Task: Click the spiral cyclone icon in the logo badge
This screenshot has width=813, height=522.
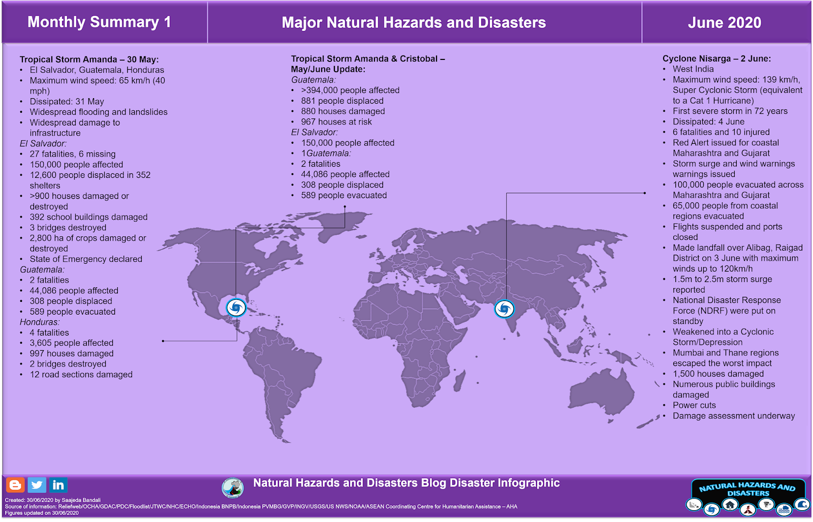Action: point(711,509)
